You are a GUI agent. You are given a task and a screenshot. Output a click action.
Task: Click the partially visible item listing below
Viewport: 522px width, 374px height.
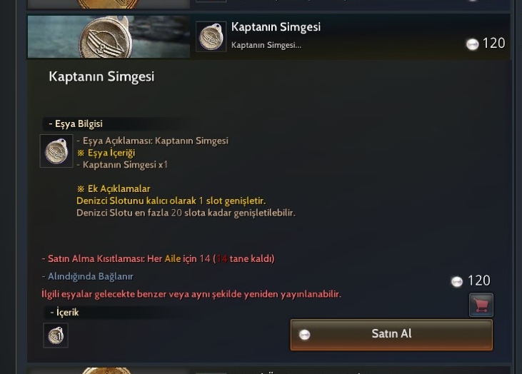tap(268, 370)
